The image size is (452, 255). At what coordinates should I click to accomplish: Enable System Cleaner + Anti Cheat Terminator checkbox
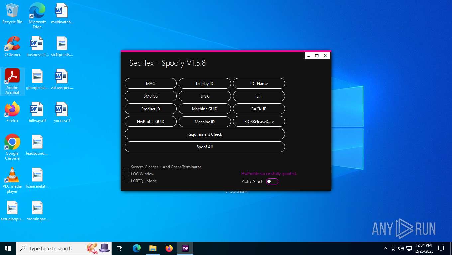[x=127, y=167]
